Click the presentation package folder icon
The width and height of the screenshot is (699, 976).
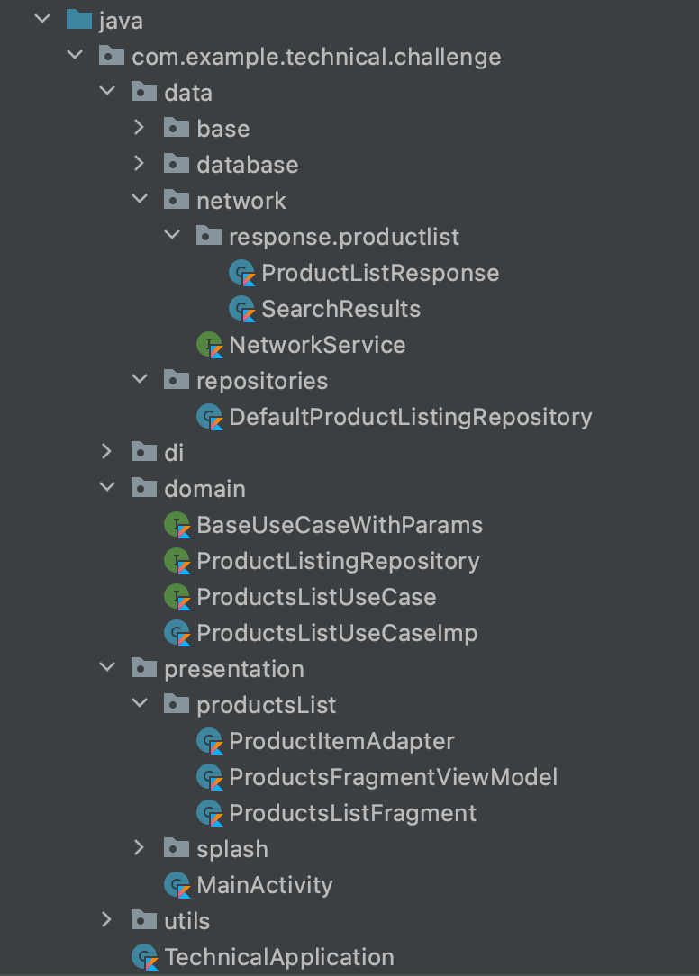tap(144, 668)
